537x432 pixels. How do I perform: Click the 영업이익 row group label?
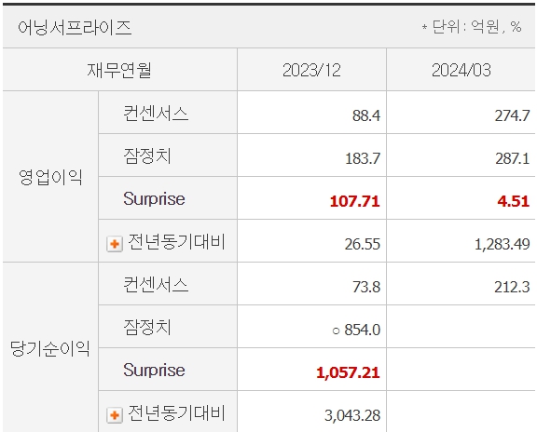[x=50, y=177]
